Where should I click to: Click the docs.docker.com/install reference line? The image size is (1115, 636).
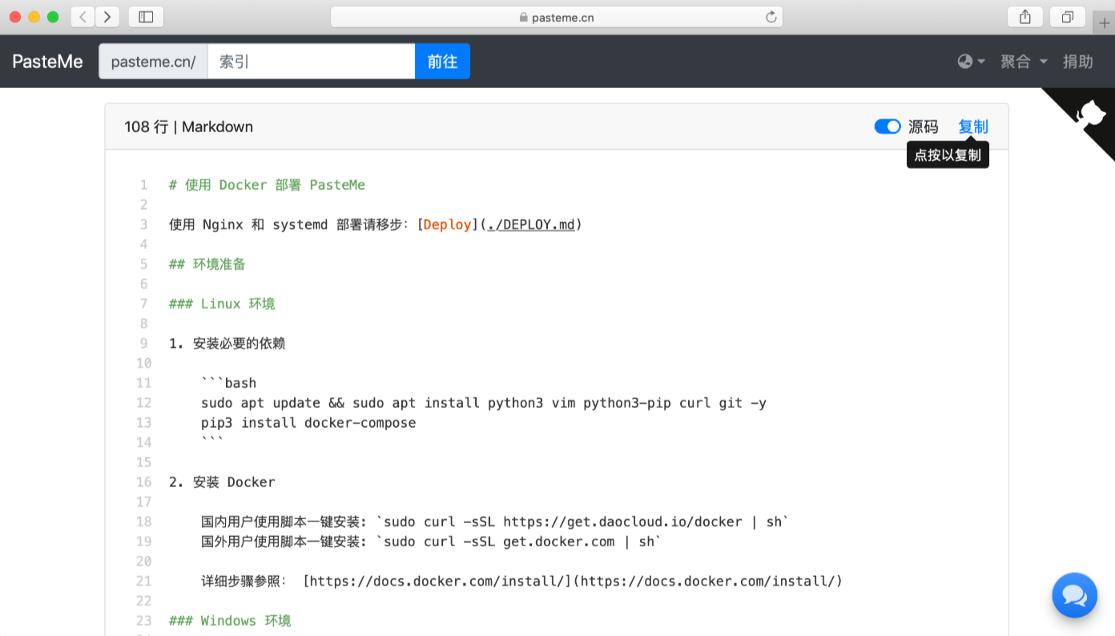521,582
